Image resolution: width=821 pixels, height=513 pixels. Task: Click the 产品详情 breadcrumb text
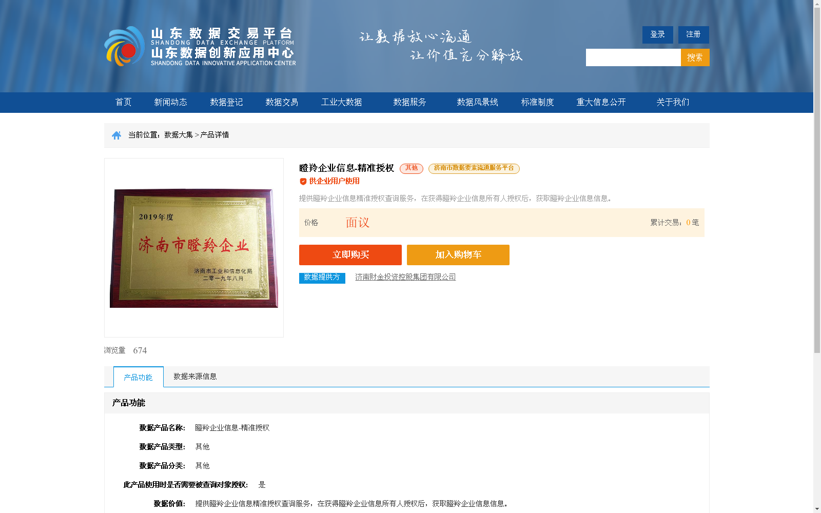pyautogui.click(x=215, y=135)
